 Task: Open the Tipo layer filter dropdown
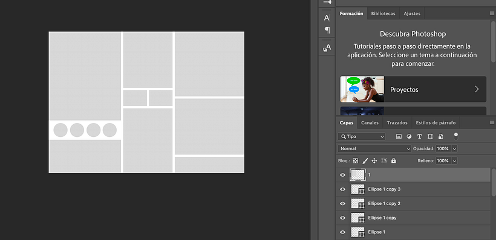362,136
